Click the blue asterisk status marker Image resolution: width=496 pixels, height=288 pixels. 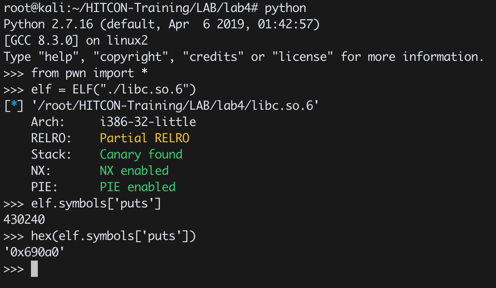pyautogui.click(x=14, y=104)
